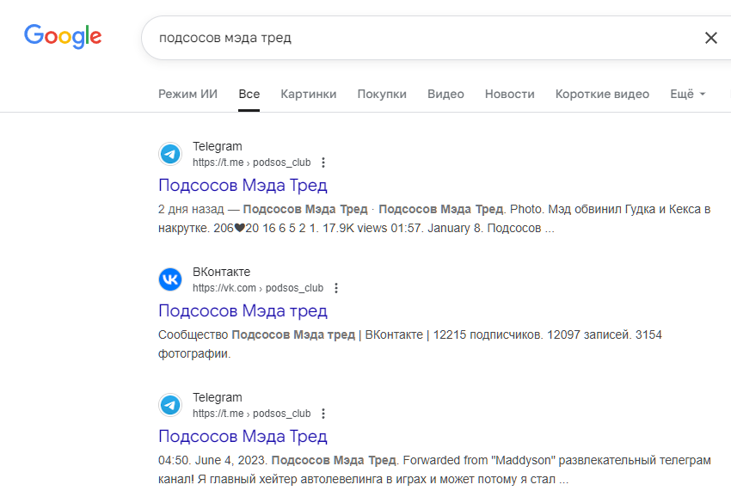Screen dimensions: 731x503
Task: Click the snippet text starting 2 дня назад
Action: [x=434, y=218]
